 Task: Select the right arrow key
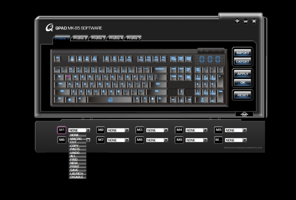189,100
